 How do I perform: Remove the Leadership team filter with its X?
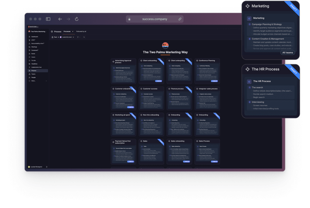[73, 37]
